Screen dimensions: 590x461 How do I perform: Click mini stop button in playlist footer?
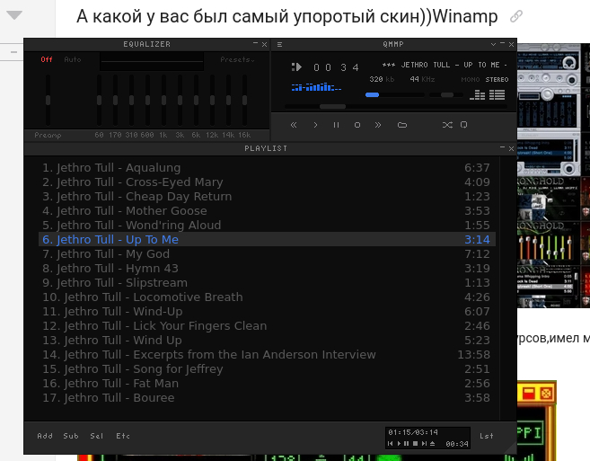tap(415, 444)
